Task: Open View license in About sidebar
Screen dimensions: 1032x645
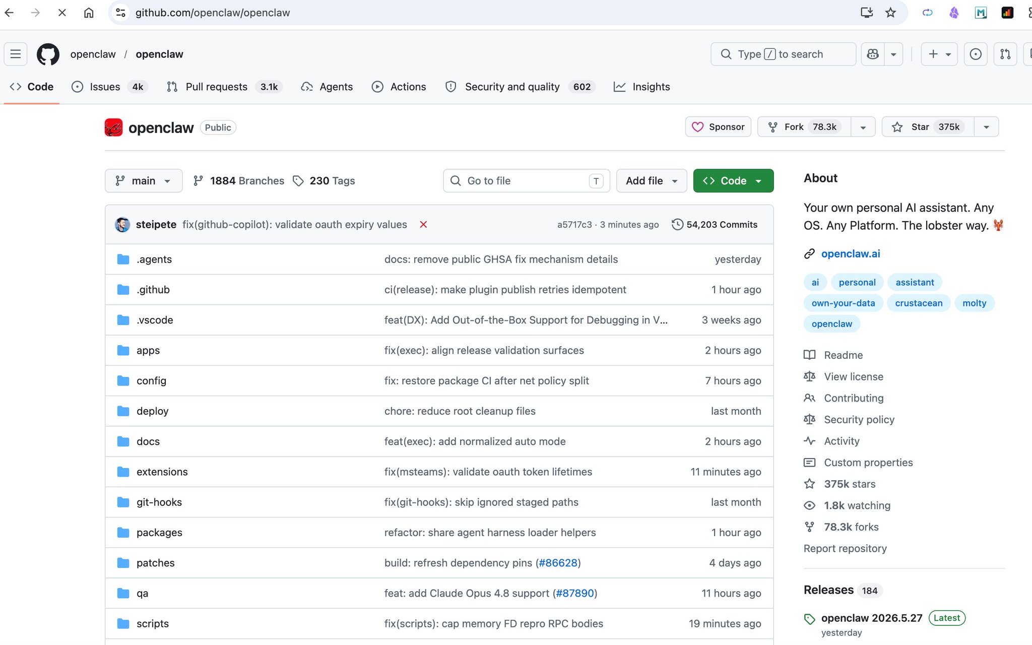Action: 853,376
